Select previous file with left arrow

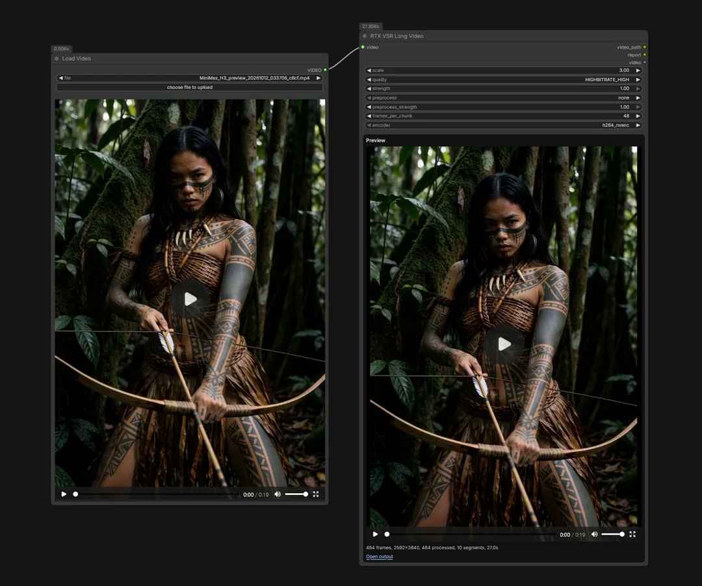coord(60,78)
